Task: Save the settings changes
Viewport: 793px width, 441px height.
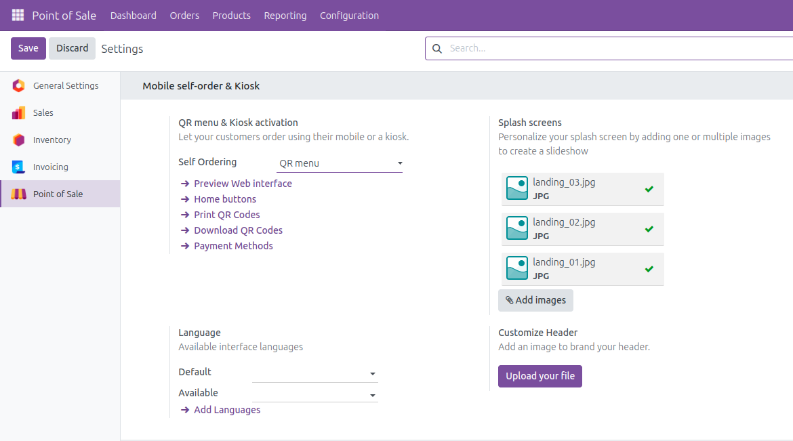Action: (28, 48)
